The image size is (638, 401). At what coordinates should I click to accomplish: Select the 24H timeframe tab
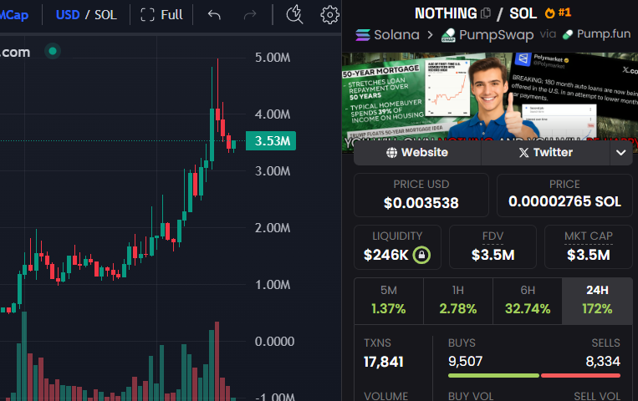[x=597, y=301]
